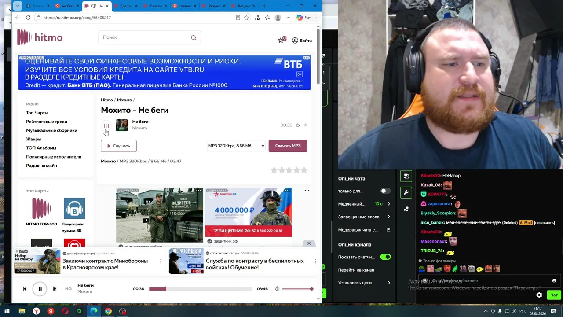Open Радио-онлайн in the side menu
The image size is (563, 317).
(41, 166)
